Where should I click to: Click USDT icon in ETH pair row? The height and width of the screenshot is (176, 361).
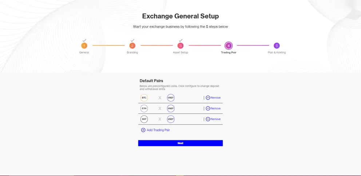pos(171,108)
